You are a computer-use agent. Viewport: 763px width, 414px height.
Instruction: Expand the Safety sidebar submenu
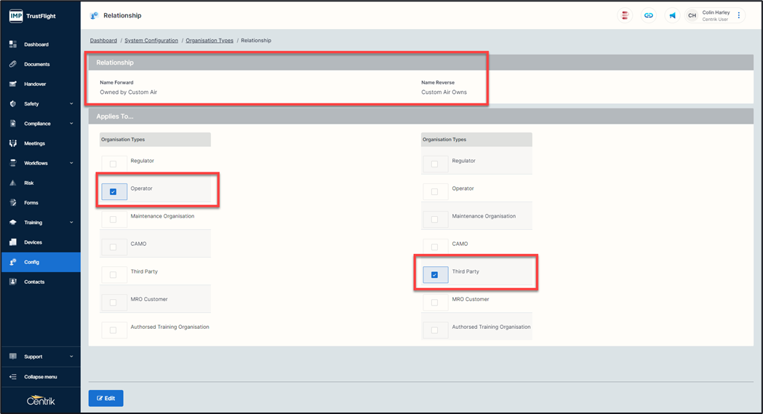[71, 104]
